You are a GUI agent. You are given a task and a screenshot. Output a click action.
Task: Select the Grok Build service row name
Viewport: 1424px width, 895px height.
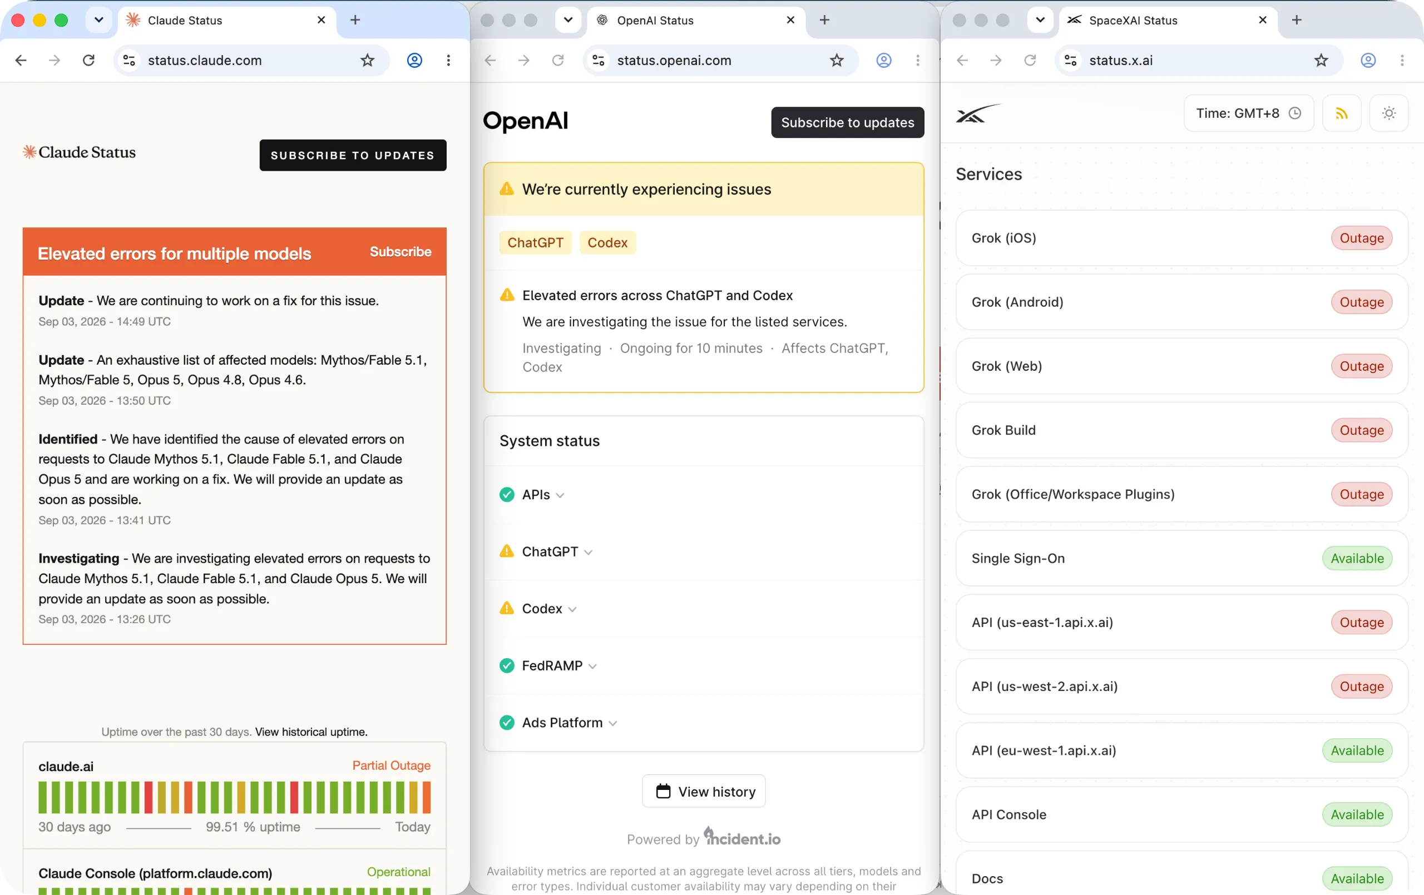pos(1003,430)
